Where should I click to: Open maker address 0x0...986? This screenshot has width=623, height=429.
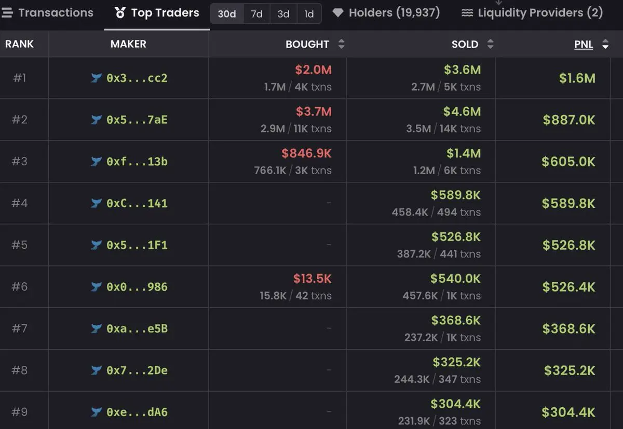(x=137, y=287)
